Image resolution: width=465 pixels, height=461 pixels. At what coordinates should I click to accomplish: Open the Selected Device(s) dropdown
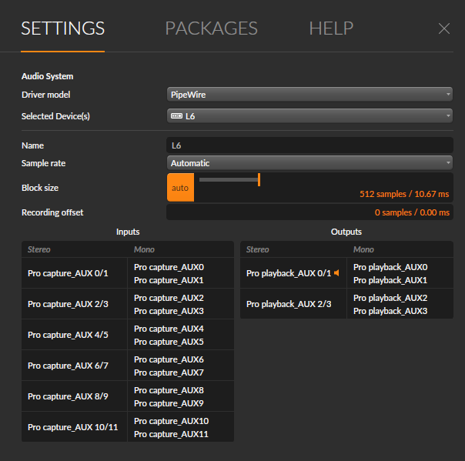[309, 116]
